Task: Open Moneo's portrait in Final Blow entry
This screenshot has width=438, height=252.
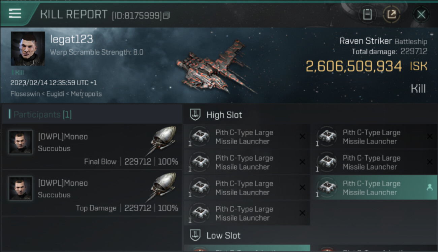Action: click(x=21, y=142)
